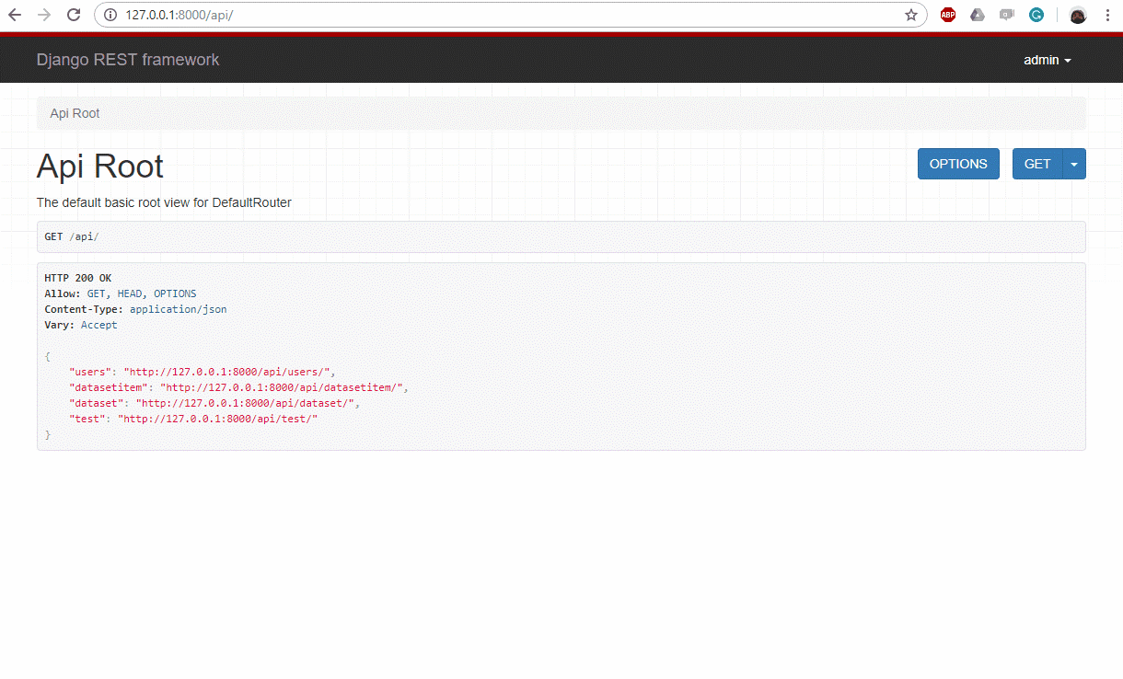The height and width of the screenshot is (679, 1123).
Task: Click the gray chat extension icon
Action: pyautogui.click(x=1007, y=15)
